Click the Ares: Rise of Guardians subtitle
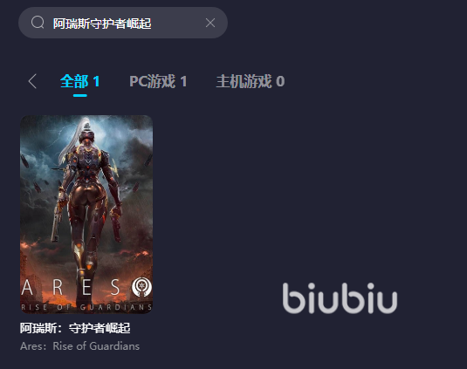The image size is (467, 369). [x=79, y=346]
